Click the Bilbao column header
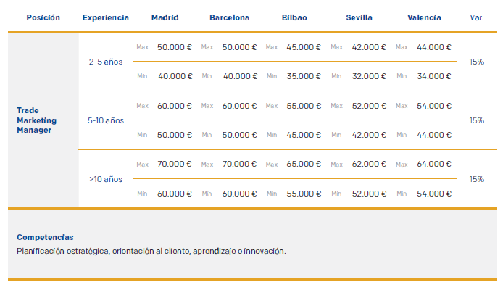This screenshot has width=503, height=285. [294, 17]
